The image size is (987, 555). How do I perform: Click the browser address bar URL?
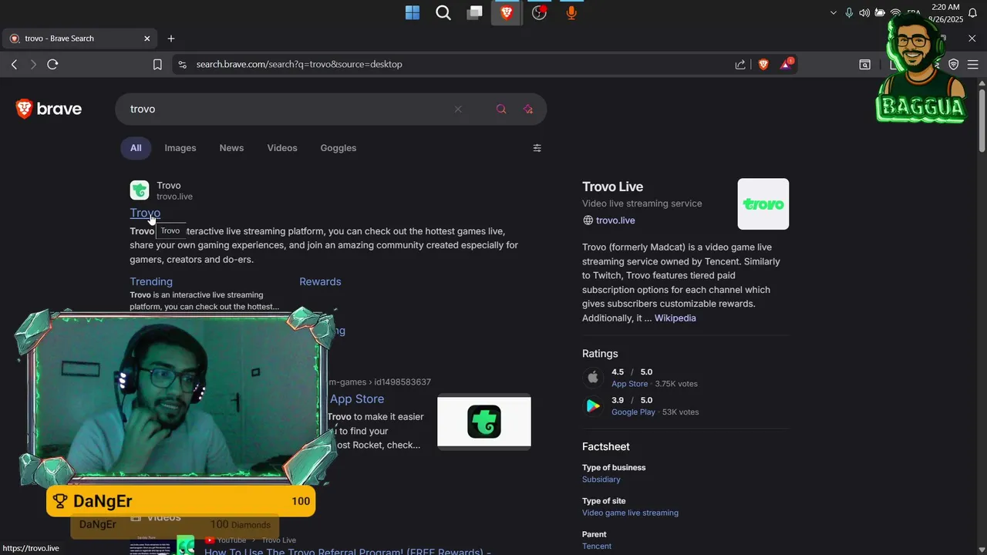[x=299, y=65]
